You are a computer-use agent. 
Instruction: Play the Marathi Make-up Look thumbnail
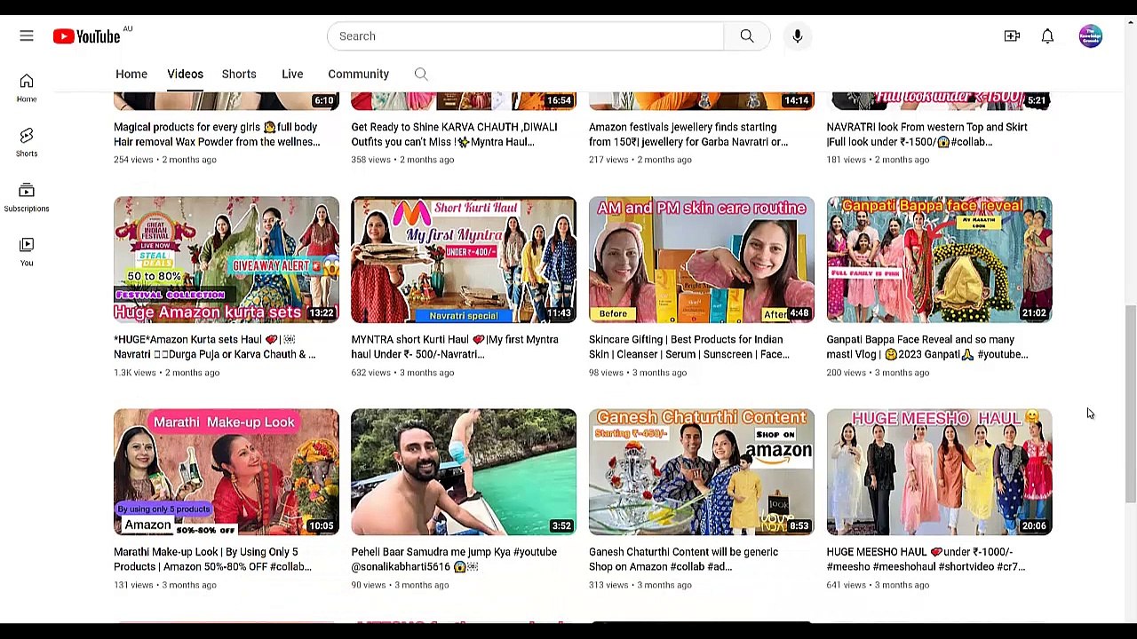coord(227,472)
